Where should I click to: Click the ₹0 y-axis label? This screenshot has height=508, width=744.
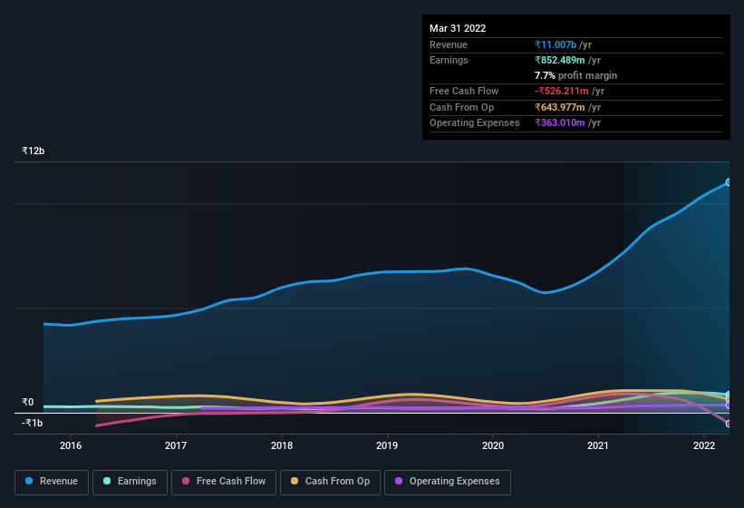(28, 402)
